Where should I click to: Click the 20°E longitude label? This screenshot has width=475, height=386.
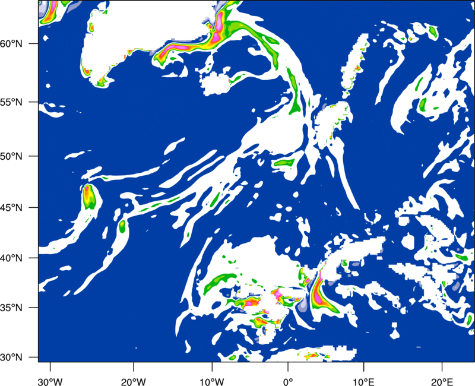point(442,381)
